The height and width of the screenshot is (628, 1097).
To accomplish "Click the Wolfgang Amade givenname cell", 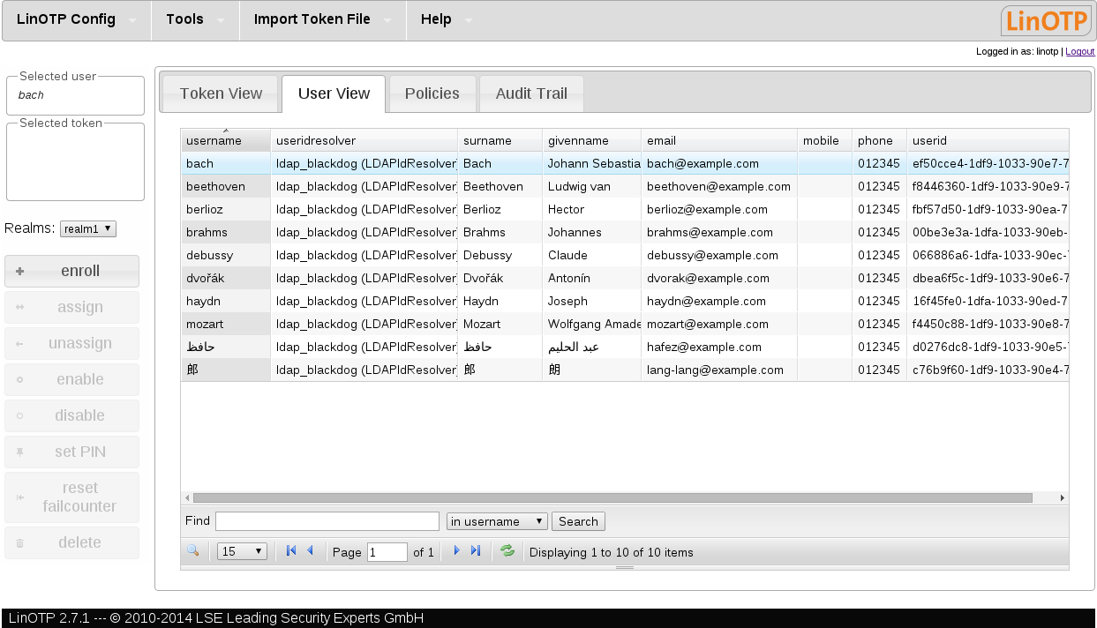I will (x=592, y=324).
